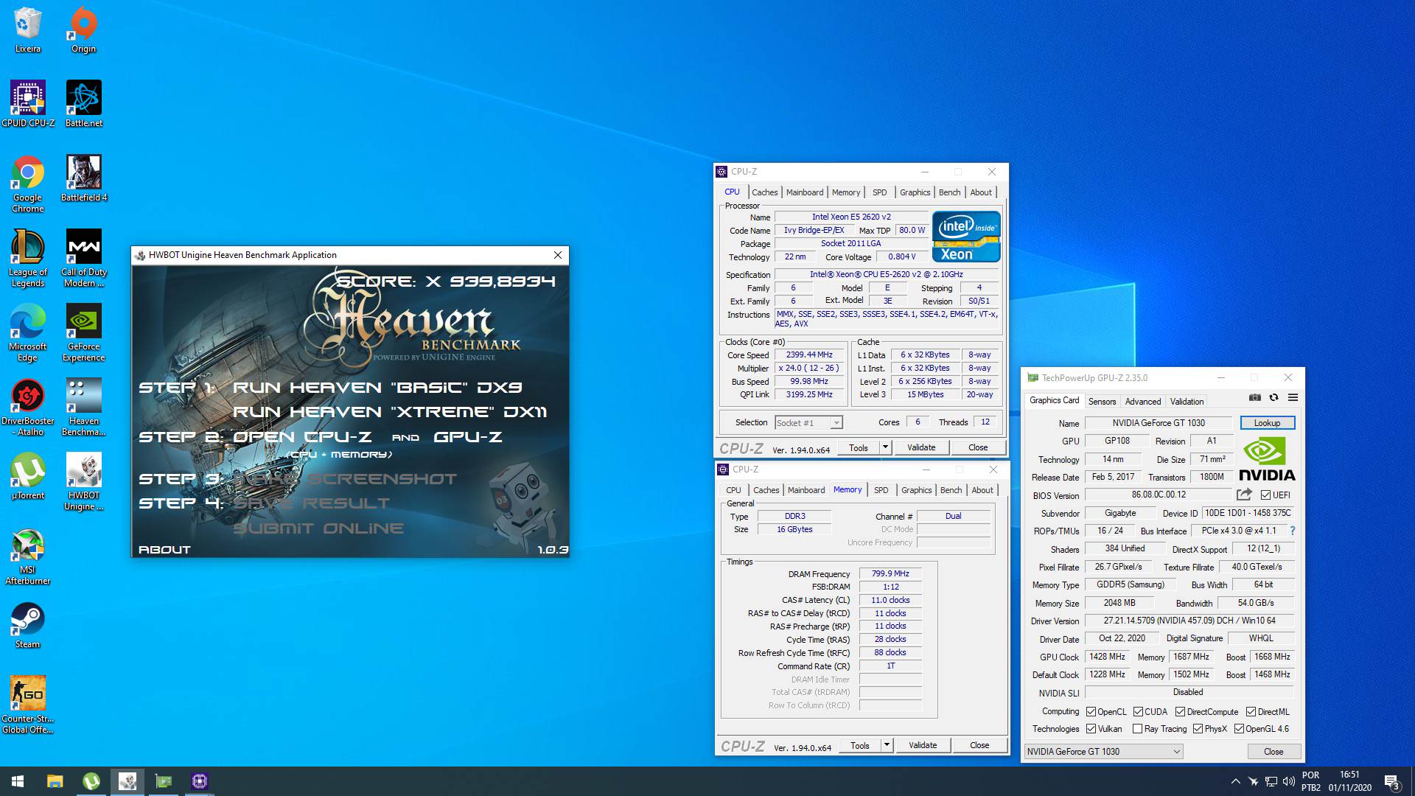Open the League of Legends desktop icon

point(27,259)
